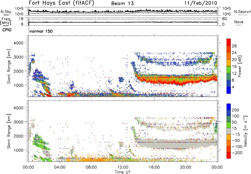Click the '28' label on the power colorbar
Screen dimensions: 251x174
pos(234,46)
